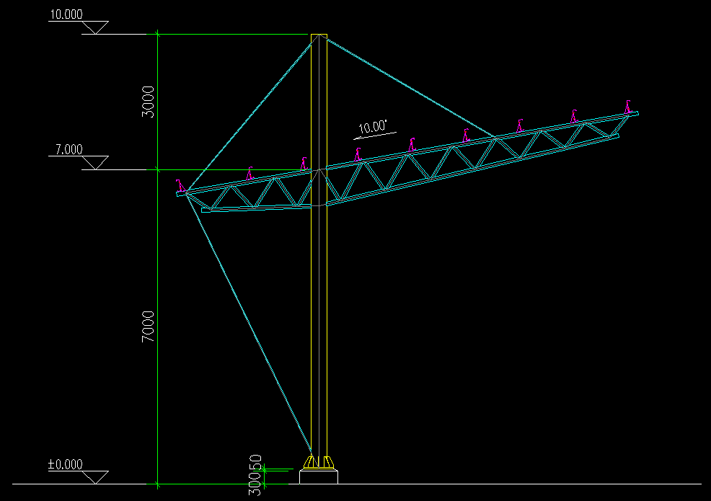The image size is (711, 501).
Task: Click the ±0.000 elevation label
Action: 66,465
